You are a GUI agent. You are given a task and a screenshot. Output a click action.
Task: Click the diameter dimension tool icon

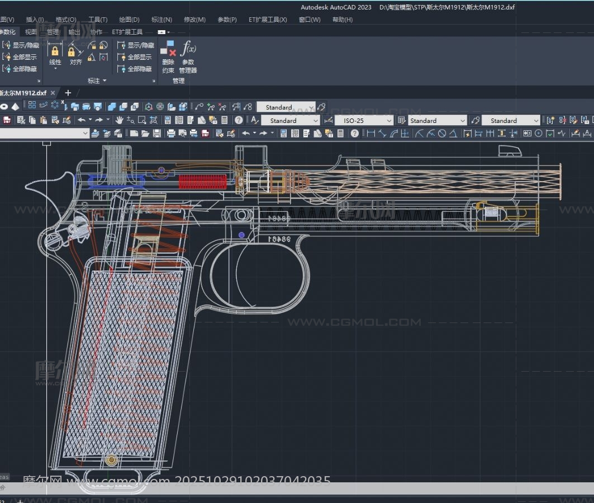(x=442, y=134)
